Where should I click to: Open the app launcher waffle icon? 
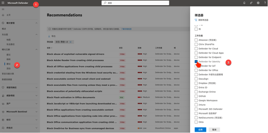point(3,3)
